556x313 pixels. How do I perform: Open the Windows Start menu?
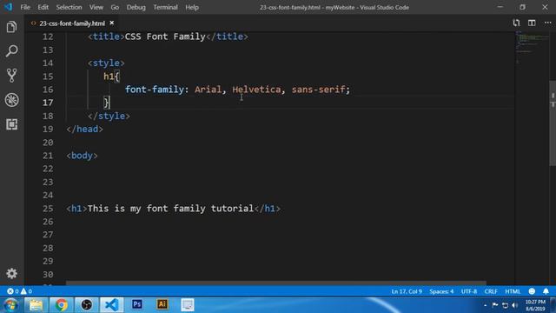point(10,305)
